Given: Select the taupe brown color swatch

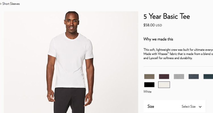Looking at the screenshot, I should 149,77.
